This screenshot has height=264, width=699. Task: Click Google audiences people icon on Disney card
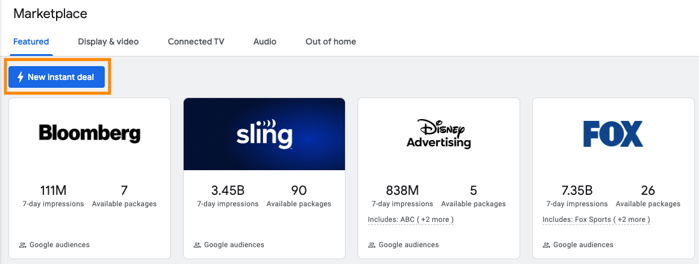pyautogui.click(x=371, y=245)
